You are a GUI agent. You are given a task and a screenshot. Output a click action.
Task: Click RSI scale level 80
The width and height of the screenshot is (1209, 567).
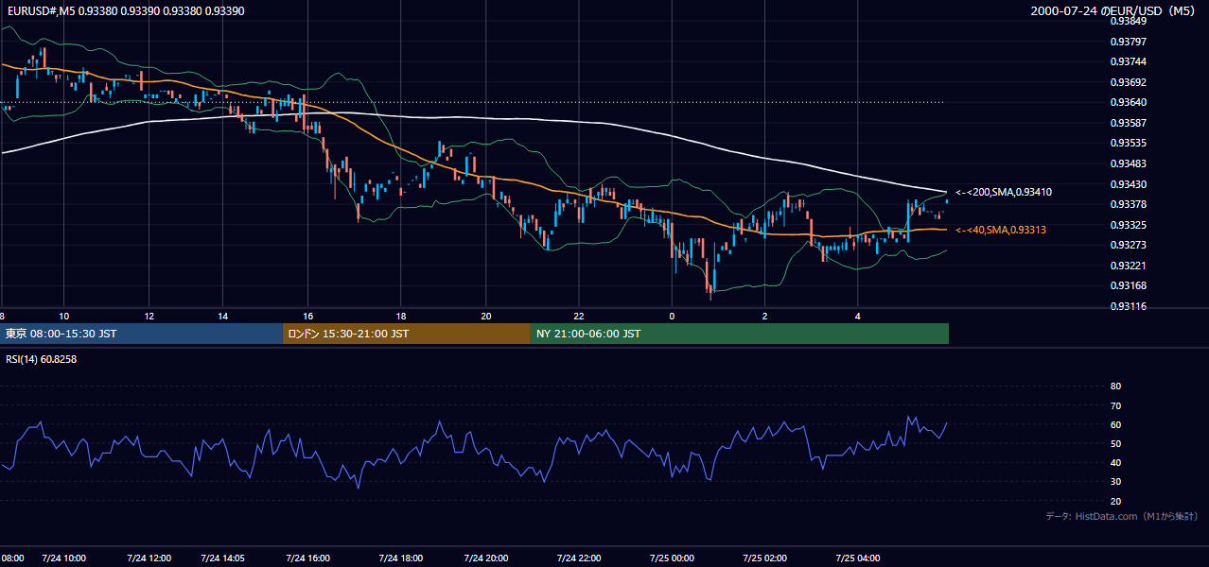pyautogui.click(x=1115, y=387)
